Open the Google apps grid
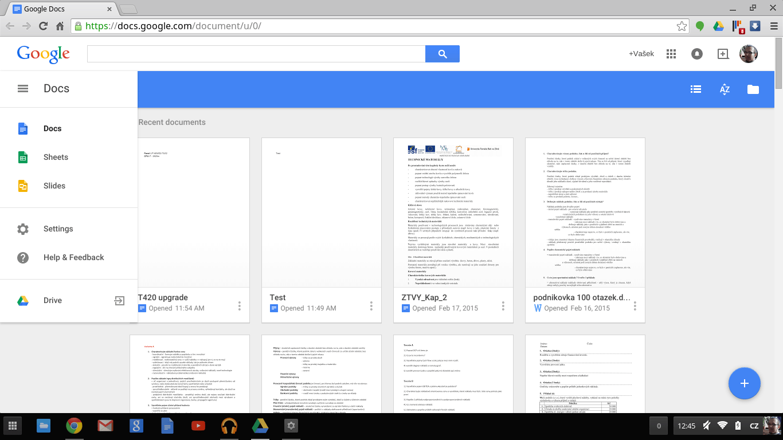Screen dimensions: 783x440 click(x=671, y=54)
